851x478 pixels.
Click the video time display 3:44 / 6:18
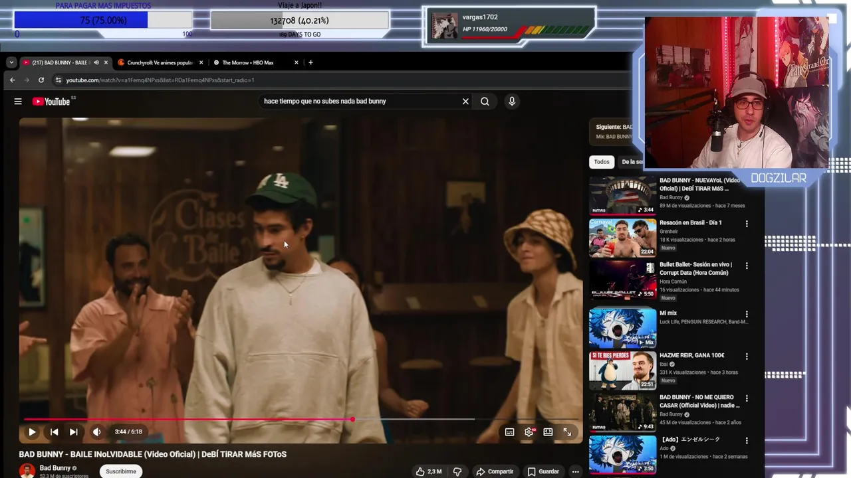pyautogui.click(x=128, y=432)
